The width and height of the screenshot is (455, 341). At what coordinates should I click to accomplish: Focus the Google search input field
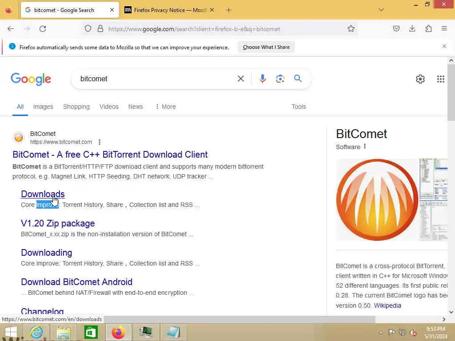tap(157, 79)
